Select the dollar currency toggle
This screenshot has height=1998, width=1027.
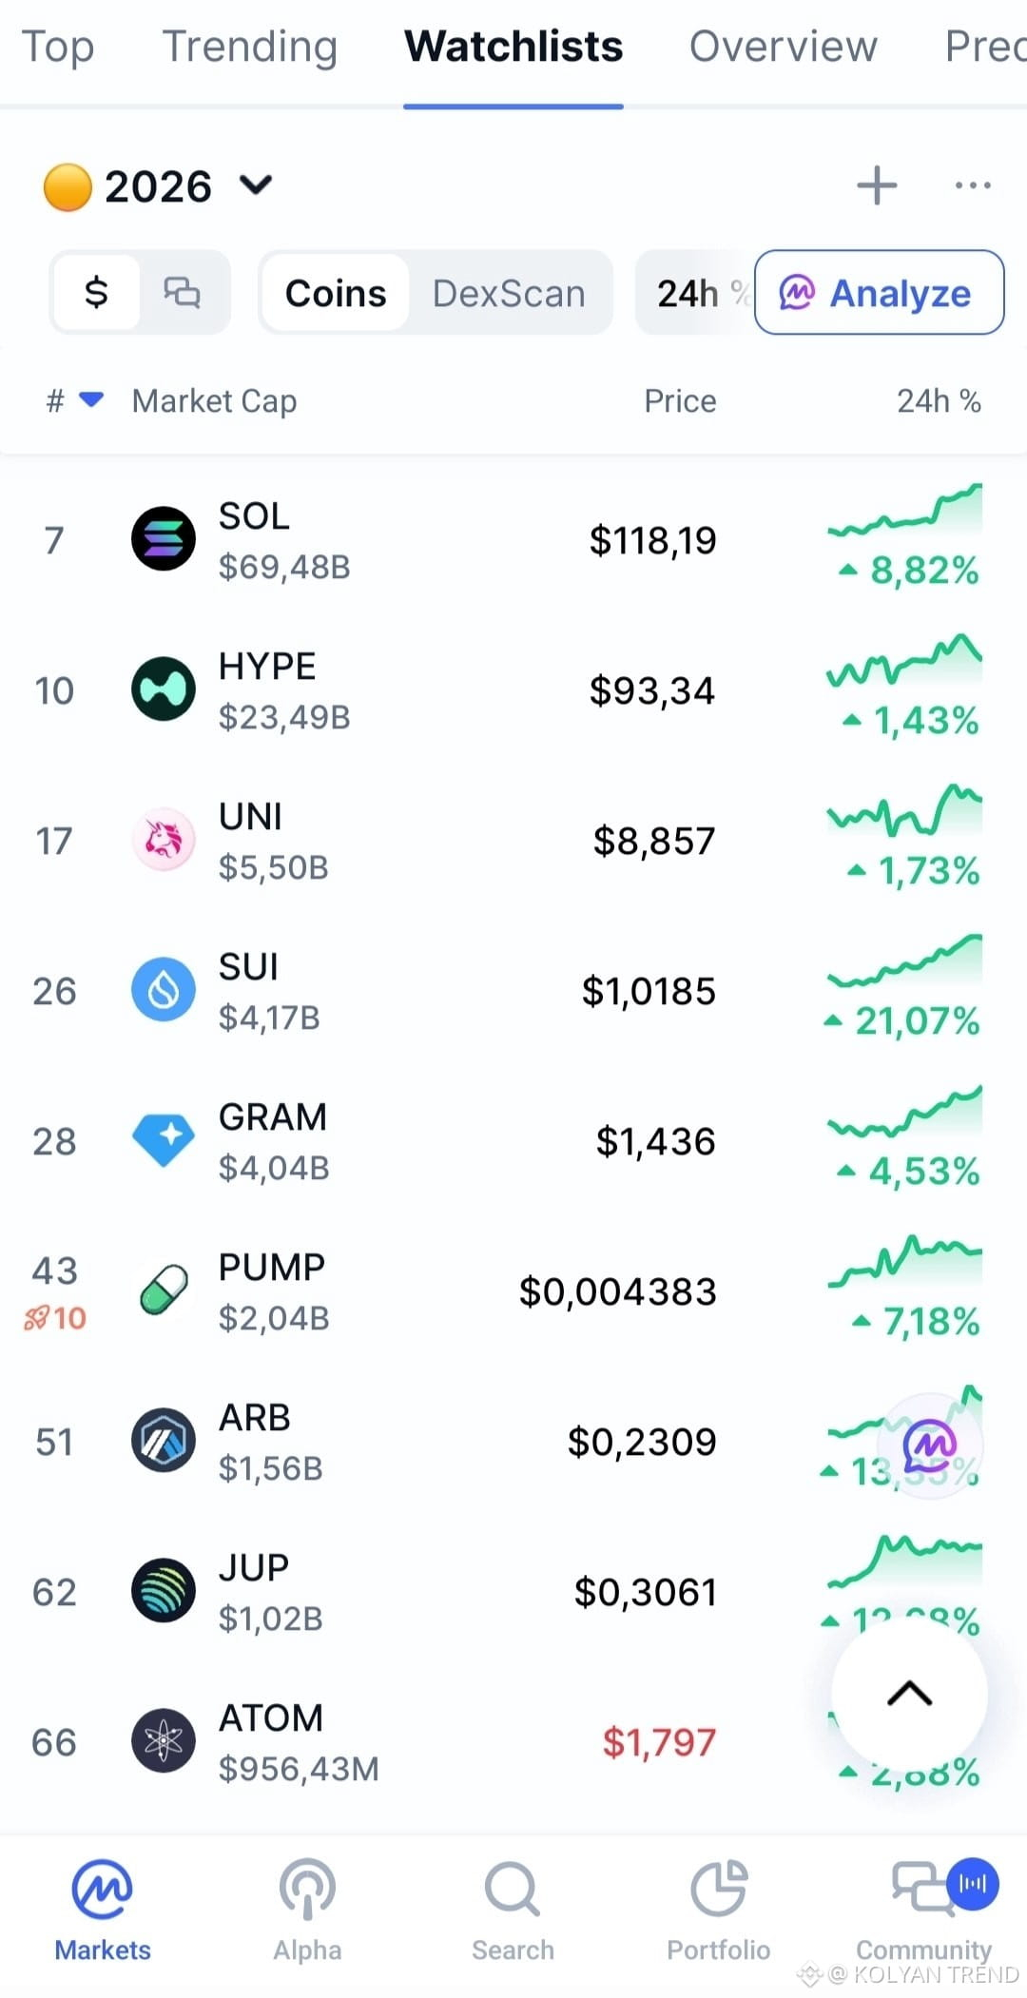click(96, 292)
